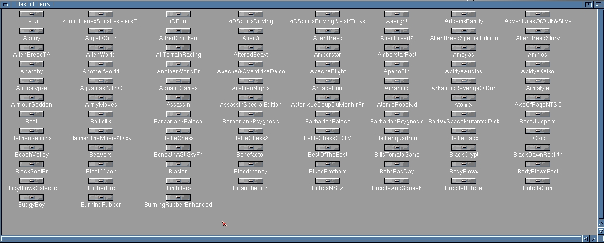Click the BubbleAndSqueak label

397,188
